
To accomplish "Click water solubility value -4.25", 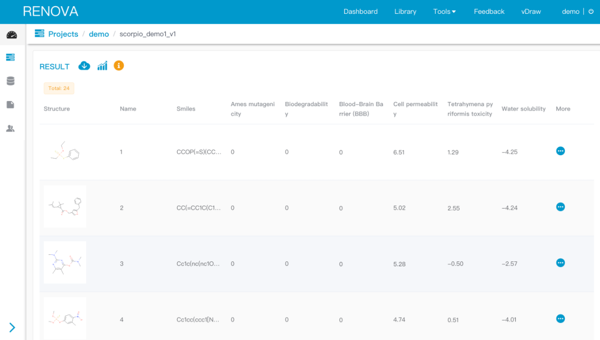I will 510,152.
